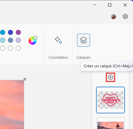This screenshot has height=129, width=133.
Task: Pick the lavender color swatch
Action: (x=18, y=40)
